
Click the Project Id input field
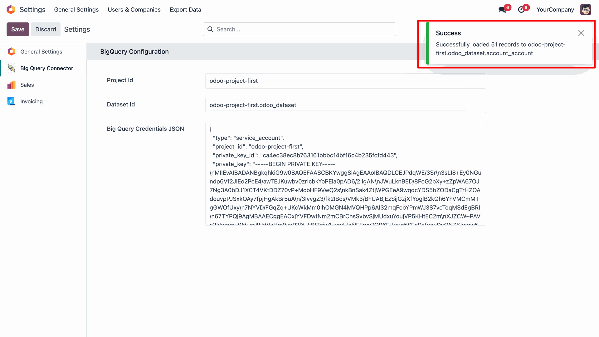345,81
